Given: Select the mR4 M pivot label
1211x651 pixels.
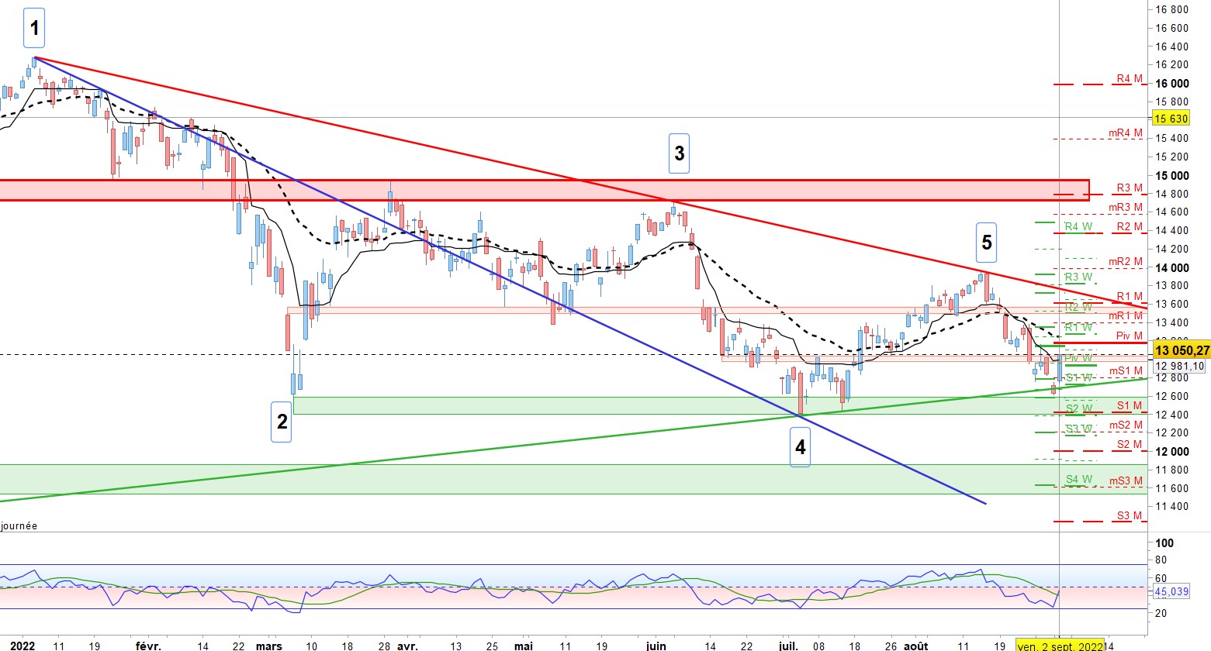Looking at the screenshot, I should point(1126,133).
